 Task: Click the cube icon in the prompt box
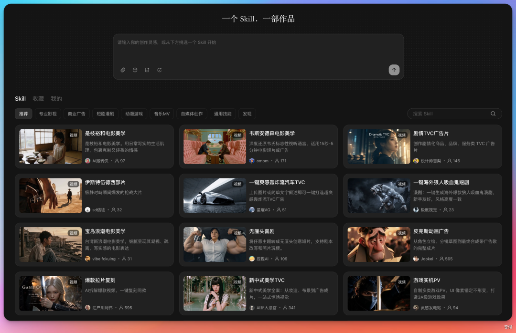click(135, 70)
